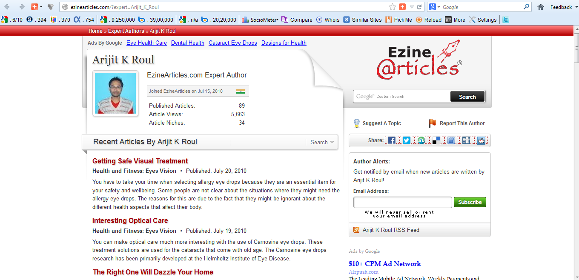Expand the Search dropdown in Recent Articles header
This screenshot has height=280, width=579.
322,142
